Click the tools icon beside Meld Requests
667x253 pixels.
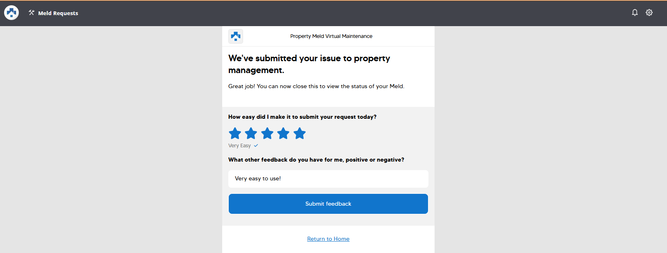[x=32, y=13]
